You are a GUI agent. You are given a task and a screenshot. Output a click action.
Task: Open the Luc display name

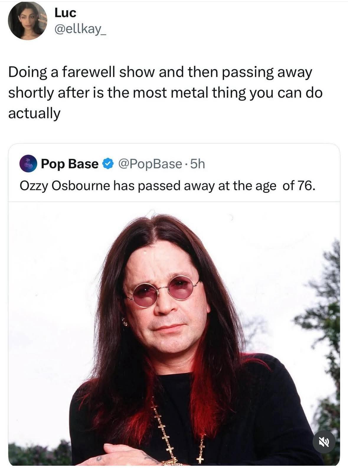click(65, 13)
